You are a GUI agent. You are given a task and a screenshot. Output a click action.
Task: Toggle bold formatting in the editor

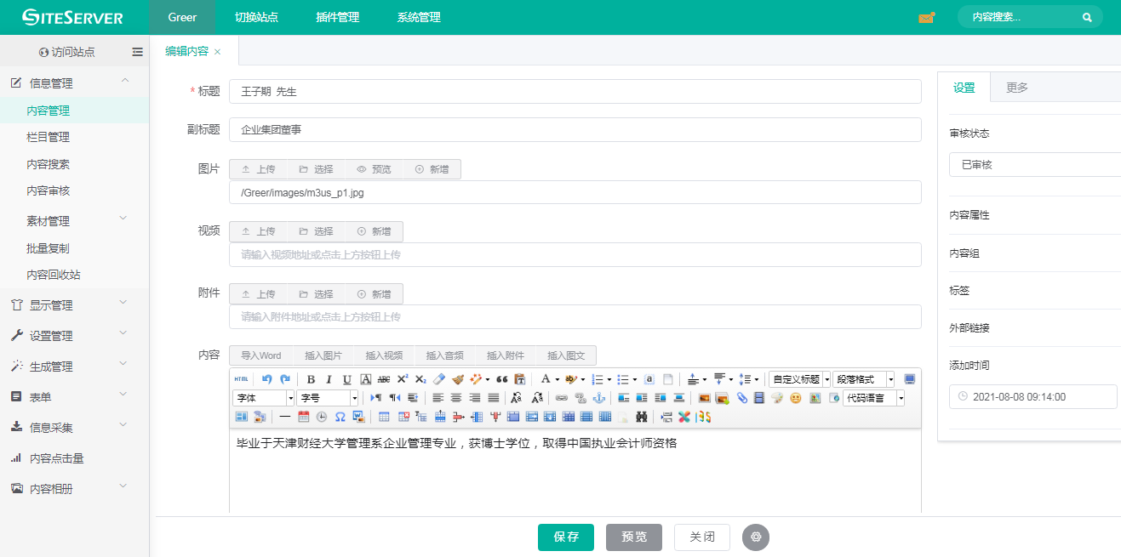click(311, 379)
